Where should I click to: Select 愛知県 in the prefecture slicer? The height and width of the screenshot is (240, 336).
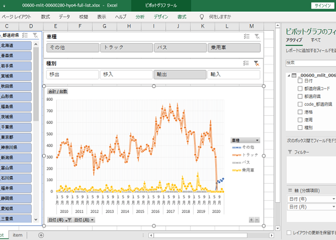pyautogui.click(x=15, y=209)
